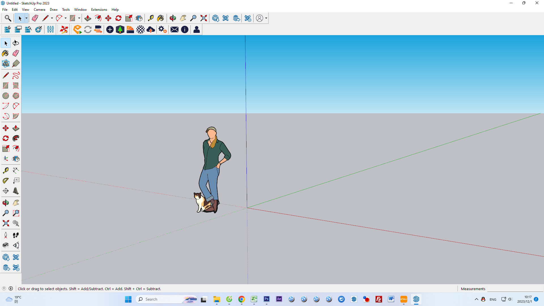
Task: Click the Windows Start button
Action: coord(128,299)
